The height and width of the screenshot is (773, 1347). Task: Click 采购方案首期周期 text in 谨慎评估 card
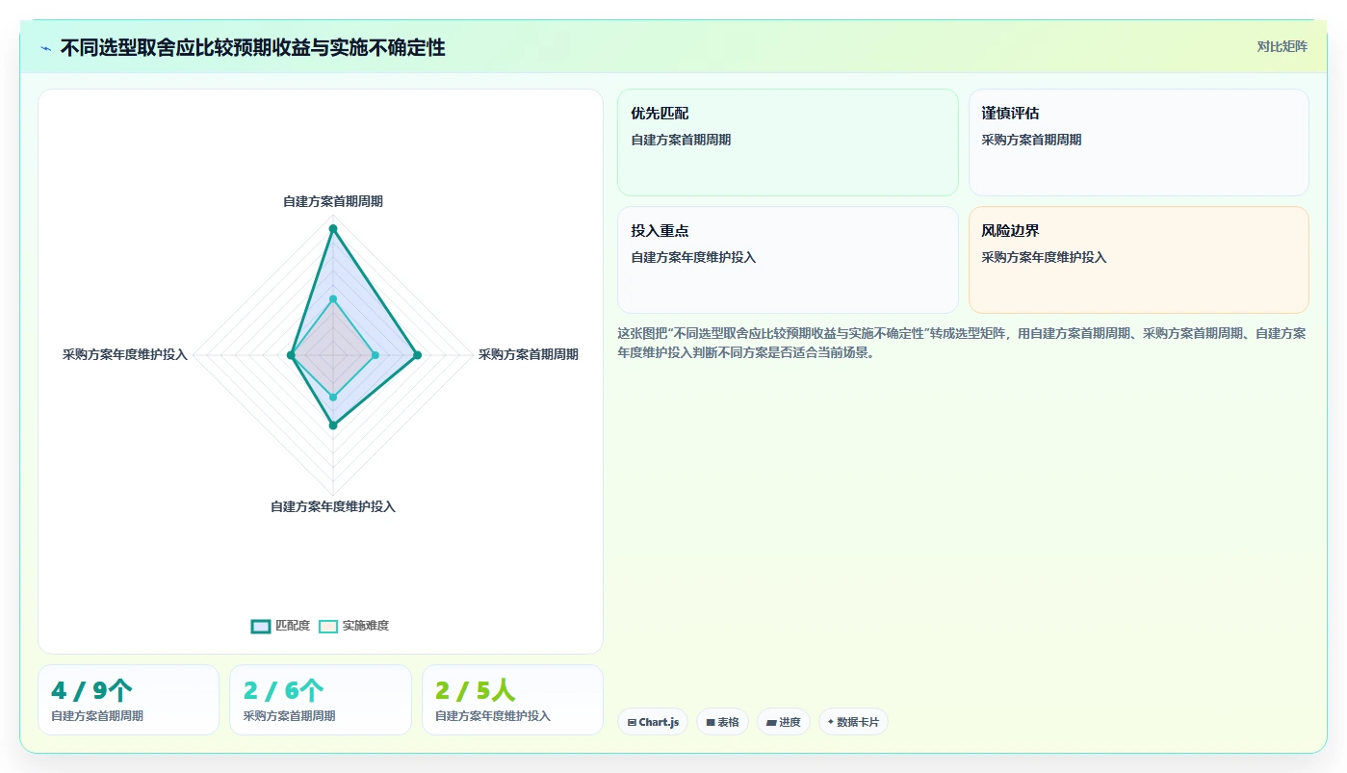(1031, 140)
